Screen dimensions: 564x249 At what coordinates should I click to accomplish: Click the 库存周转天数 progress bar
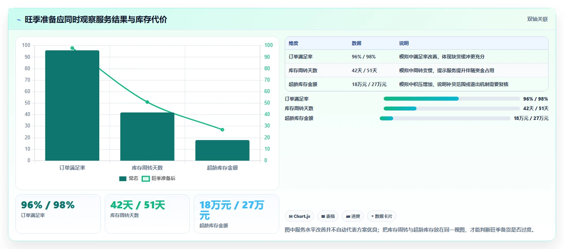pyautogui.click(x=452, y=109)
